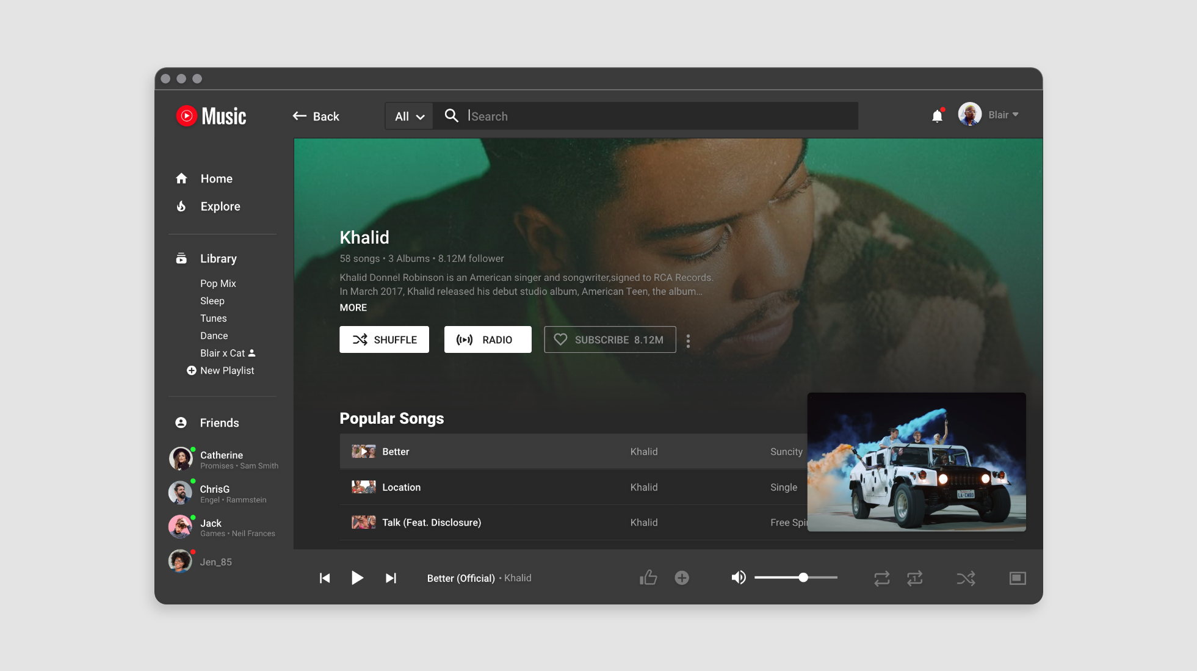This screenshot has height=671, width=1197.
Task: Open the Blair account dropdown
Action: point(1003,115)
